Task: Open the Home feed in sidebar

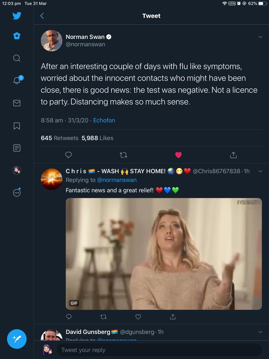Action: [x=17, y=36]
